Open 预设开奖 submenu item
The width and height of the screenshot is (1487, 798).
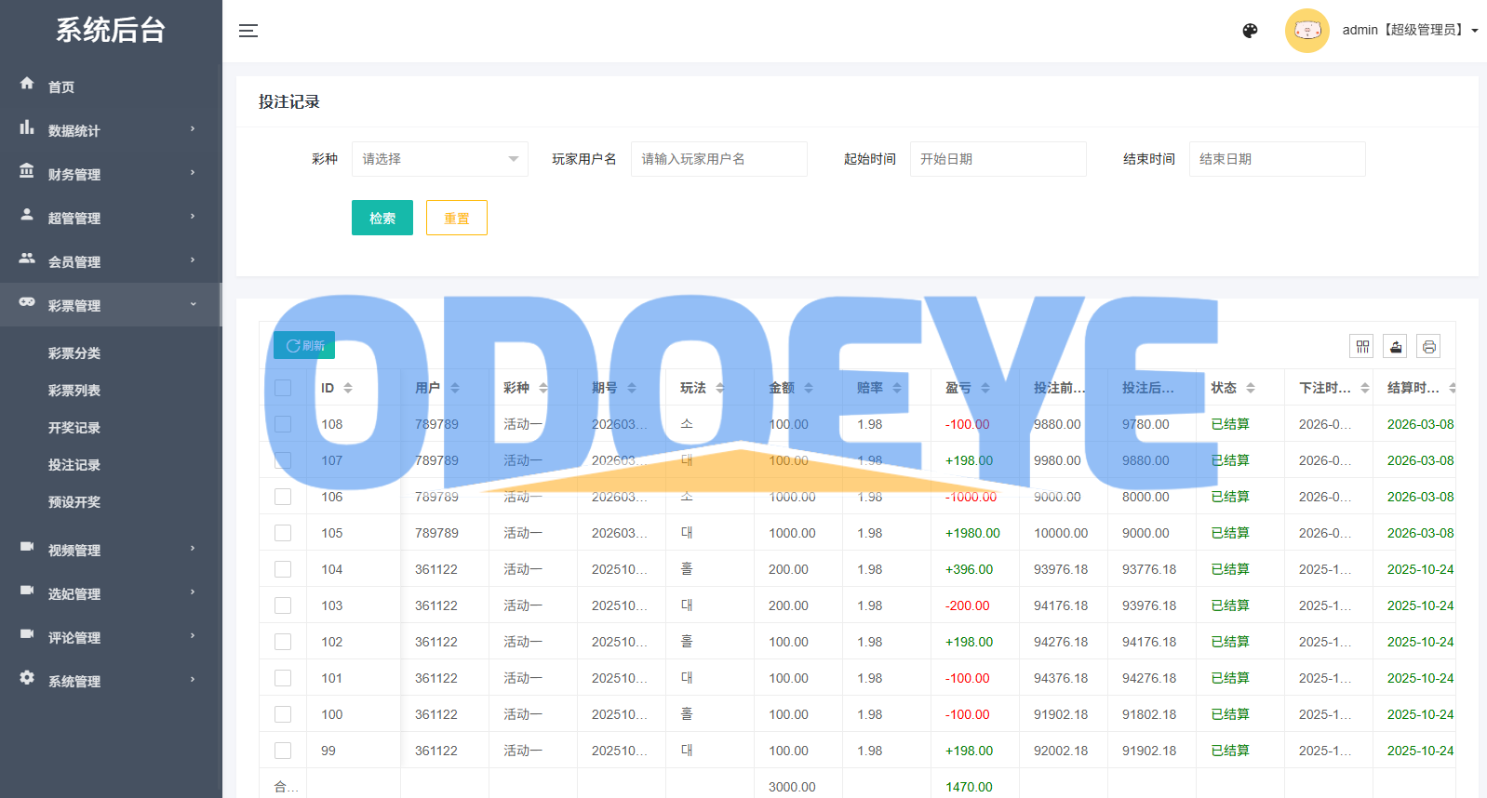pyautogui.click(x=74, y=502)
